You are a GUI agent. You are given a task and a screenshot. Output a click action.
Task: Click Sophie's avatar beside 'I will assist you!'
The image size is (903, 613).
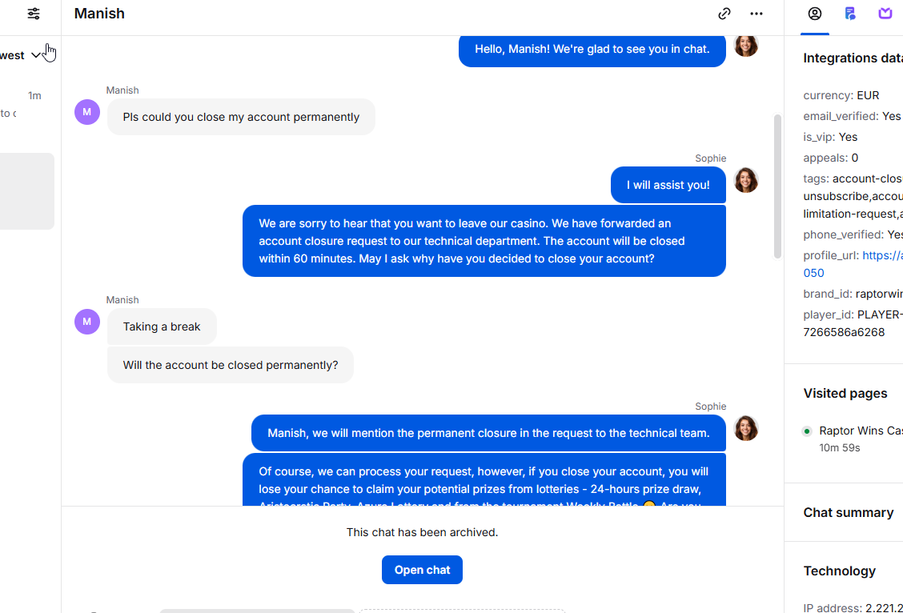[746, 180]
